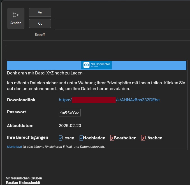Open the Nextcloud link in footer

pos(14,147)
